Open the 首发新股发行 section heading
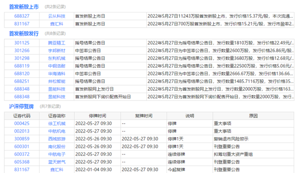 point(24,33)
